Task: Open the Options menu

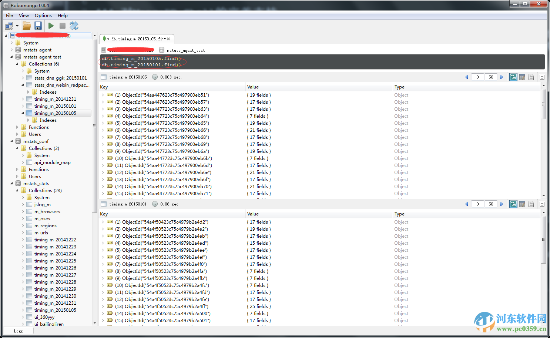Action: [x=43, y=16]
